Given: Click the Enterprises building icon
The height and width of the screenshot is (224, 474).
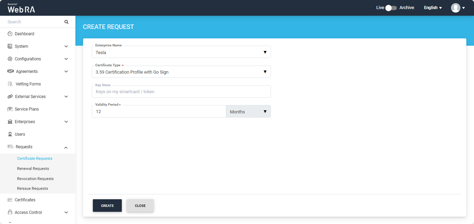Looking at the screenshot, I should tap(10, 122).
